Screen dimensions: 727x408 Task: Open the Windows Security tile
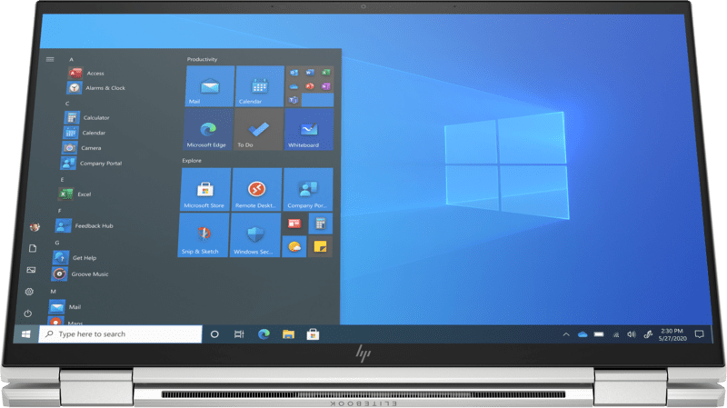[255, 235]
